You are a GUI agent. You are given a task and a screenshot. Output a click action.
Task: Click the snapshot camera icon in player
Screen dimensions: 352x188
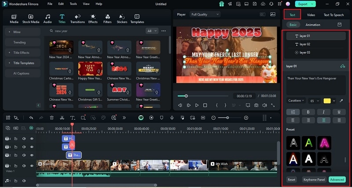256,105
